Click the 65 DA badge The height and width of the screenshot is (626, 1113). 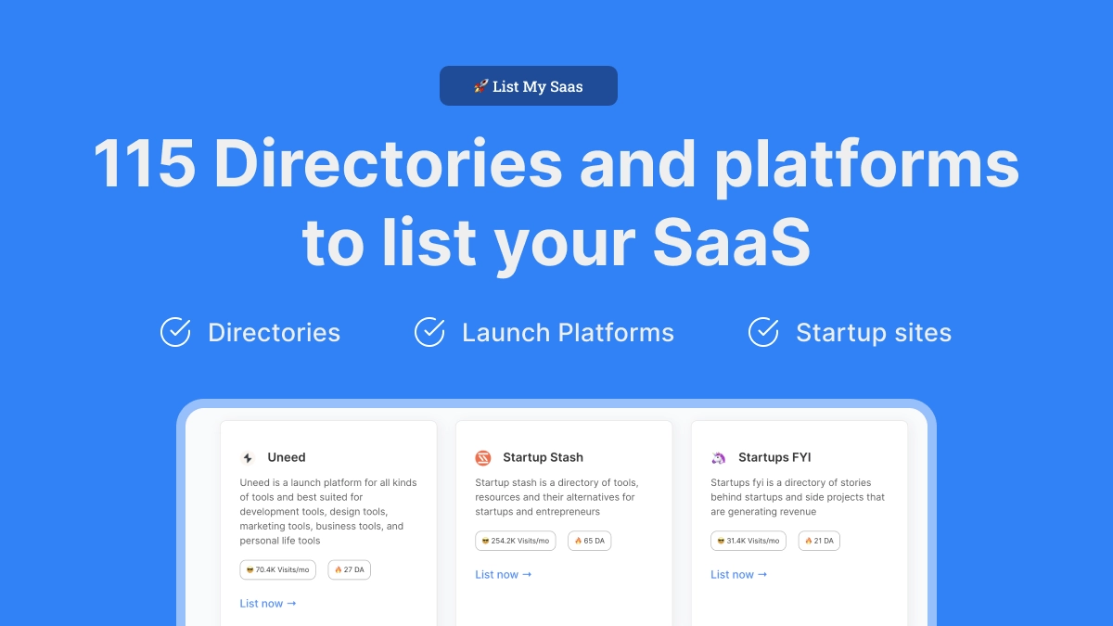pos(590,541)
